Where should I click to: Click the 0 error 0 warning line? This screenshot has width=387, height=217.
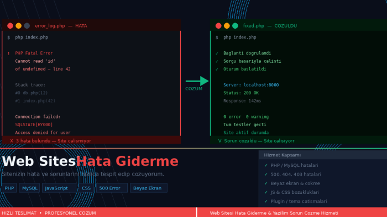coord(246,117)
